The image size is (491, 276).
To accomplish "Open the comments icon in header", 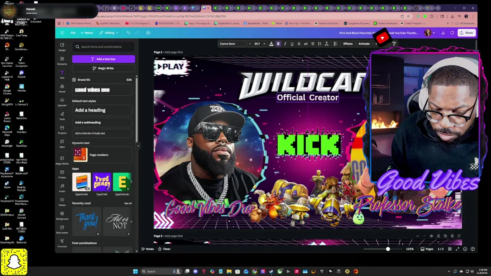I will click(x=452, y=33).
